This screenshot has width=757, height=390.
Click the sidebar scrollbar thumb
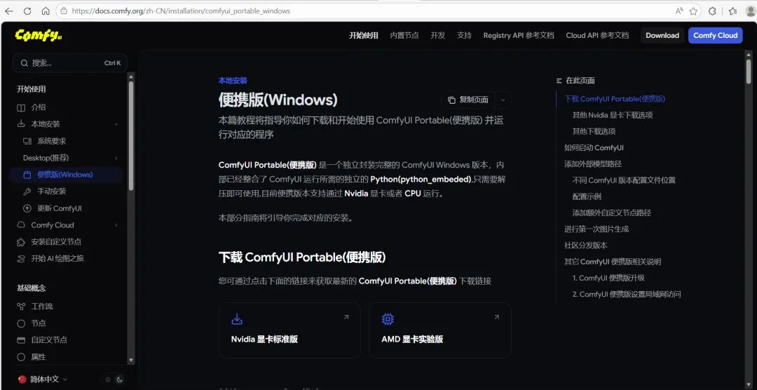[x=131, y=135]
